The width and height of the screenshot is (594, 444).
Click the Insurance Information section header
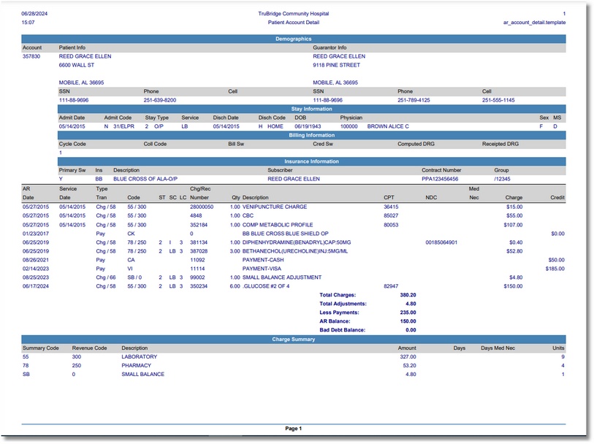click(312, 161)
